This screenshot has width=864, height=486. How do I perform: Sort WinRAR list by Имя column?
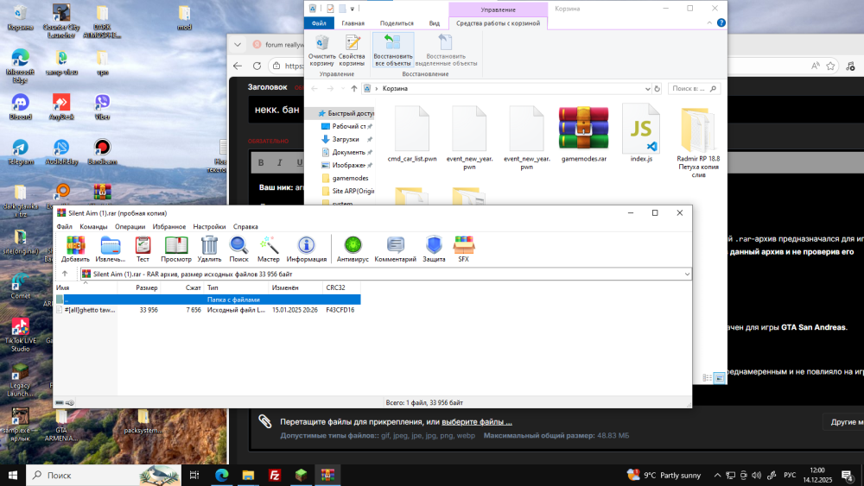tap(86, 287)
